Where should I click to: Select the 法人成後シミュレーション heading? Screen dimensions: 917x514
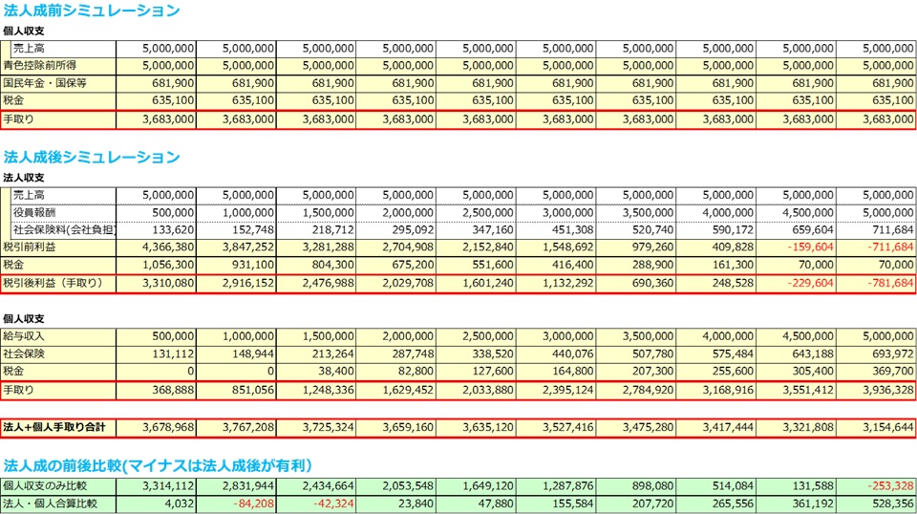point(92,157)
